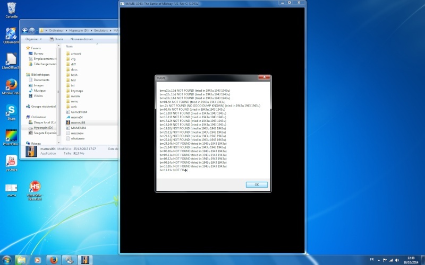The image size is (425, 265).
Task: Open Images library in sidebar
Action: [36, 85]
